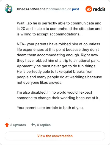This screenshot has height=145, width=110.
Task: Click the "reddit" wordmark text
Action: (99, 9)
